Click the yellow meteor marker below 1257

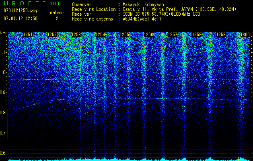pos(163,159)
